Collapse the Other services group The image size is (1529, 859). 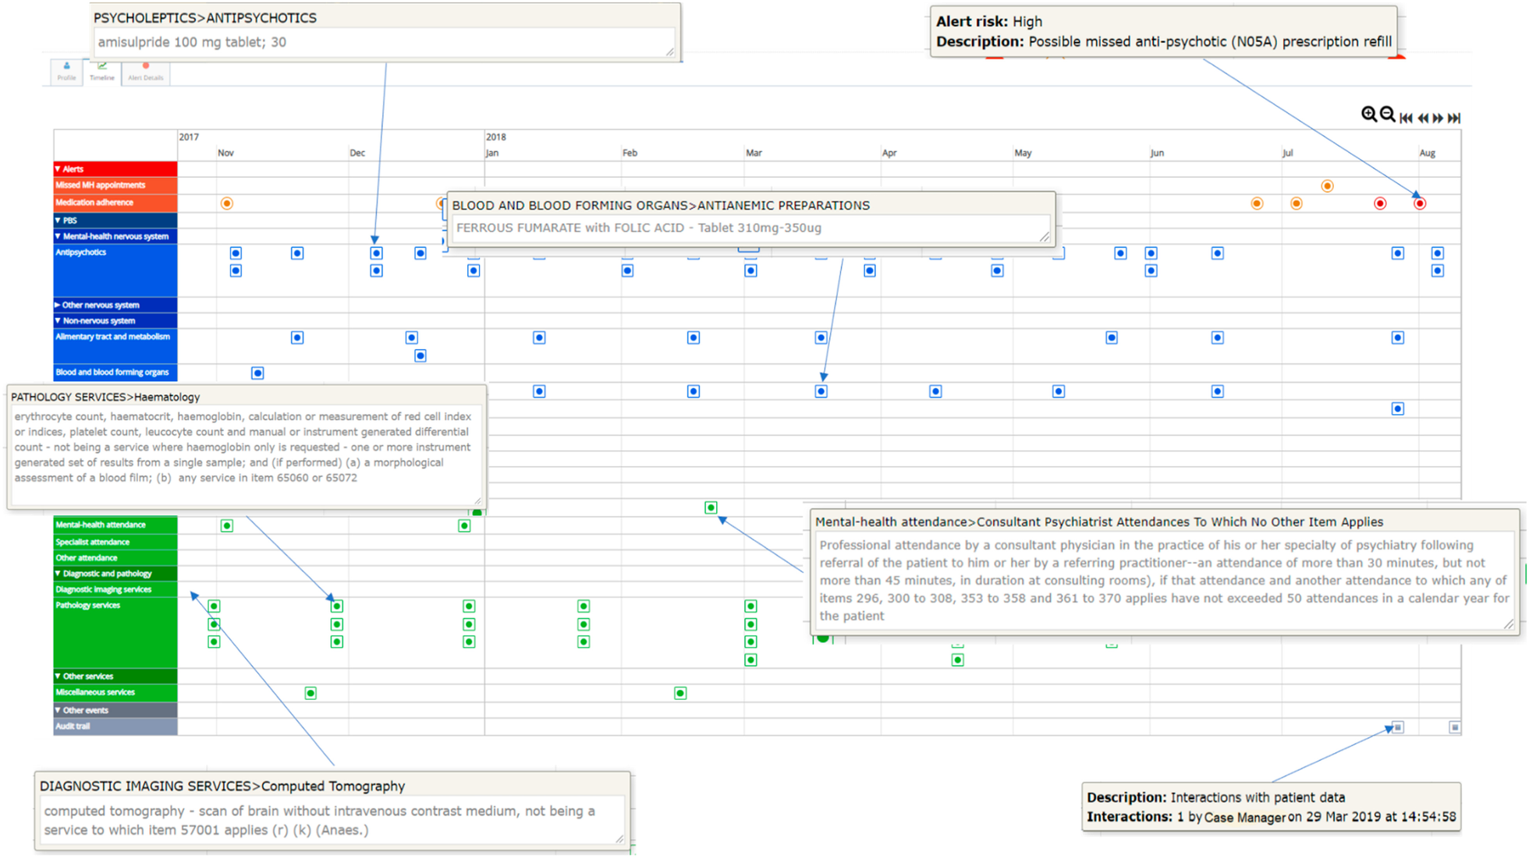point(58,677)
